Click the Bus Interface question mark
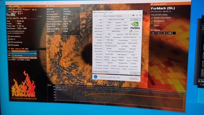Screen dimensions: 204x115 click(x=140, y=37)
